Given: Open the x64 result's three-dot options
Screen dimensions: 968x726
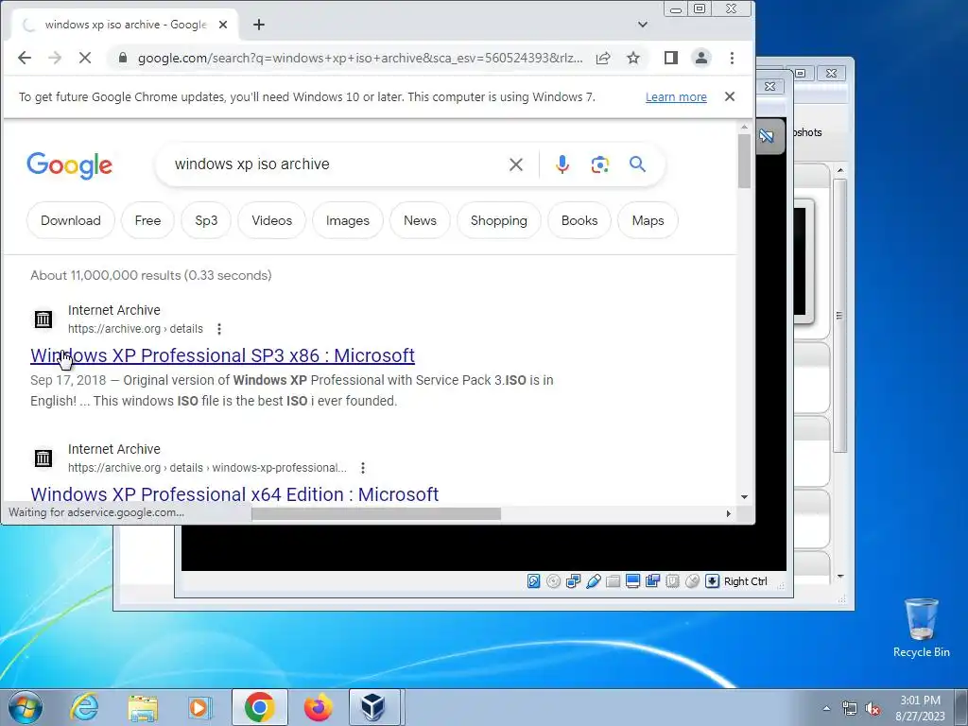Looking at the screenshot, I should [363, 468].
